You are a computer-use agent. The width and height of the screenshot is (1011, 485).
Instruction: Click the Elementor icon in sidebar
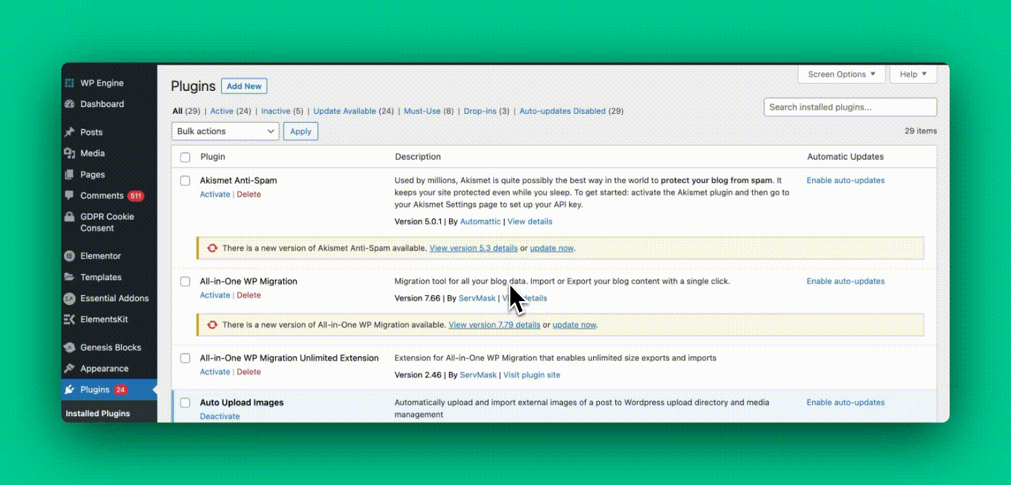coord(69,256)
